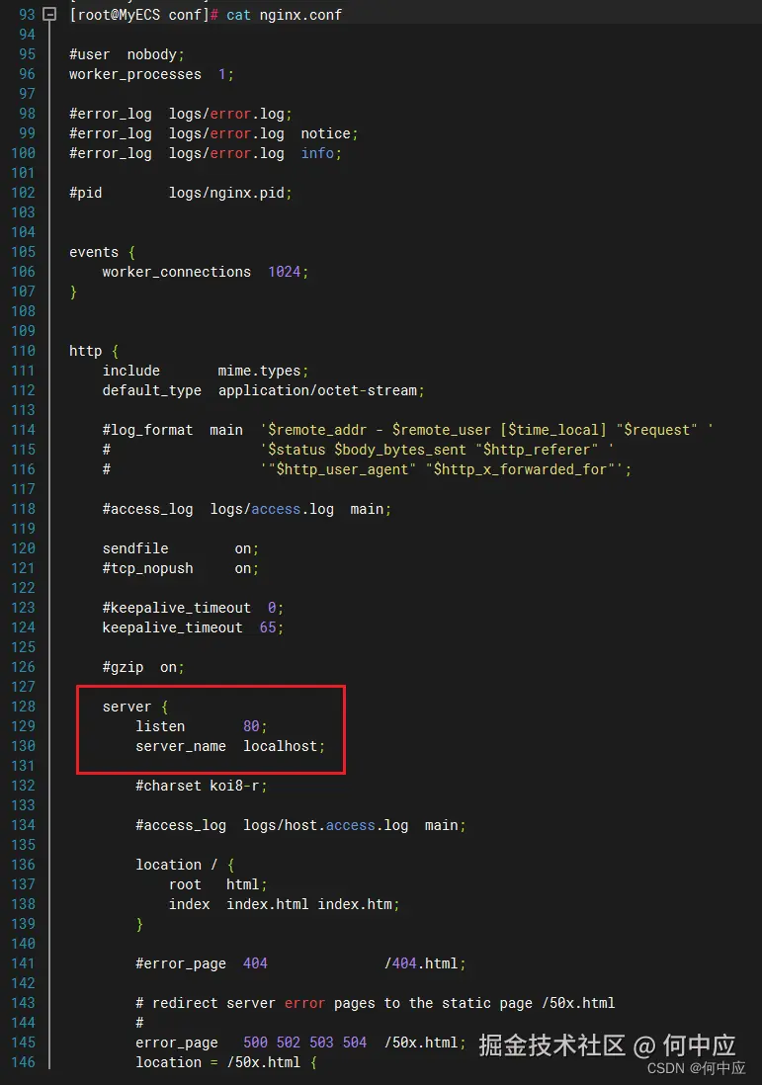
Task: Click '#gzip on;' comment
Action: tap(143, 667)
